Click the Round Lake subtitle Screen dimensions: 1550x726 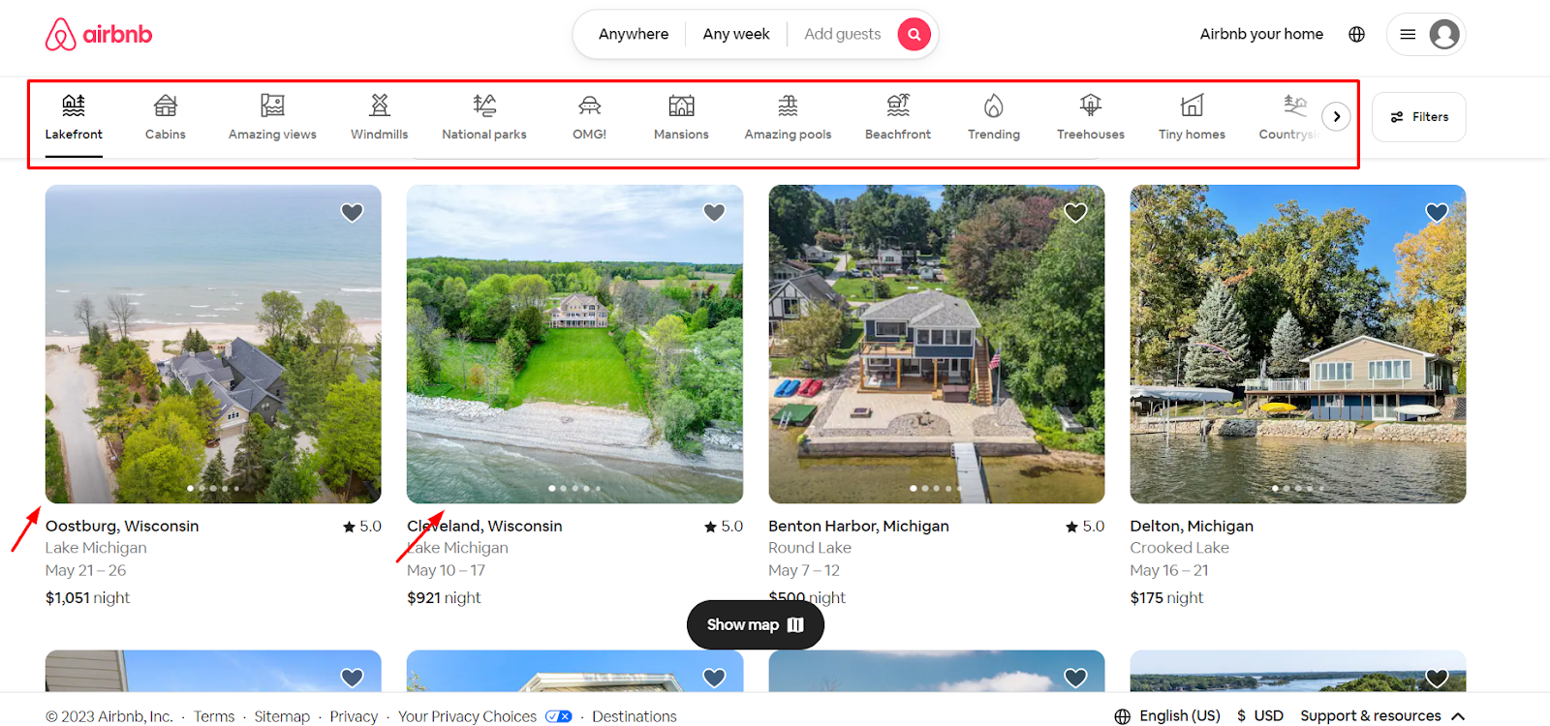810,548
